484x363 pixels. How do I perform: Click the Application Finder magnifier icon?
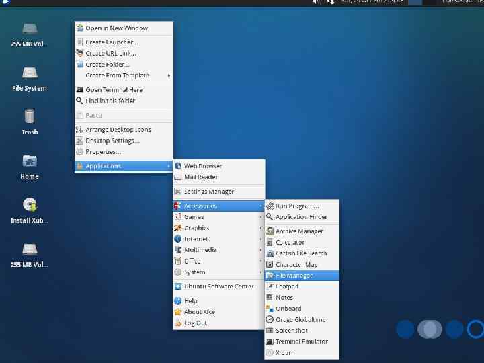pos(270,217)
